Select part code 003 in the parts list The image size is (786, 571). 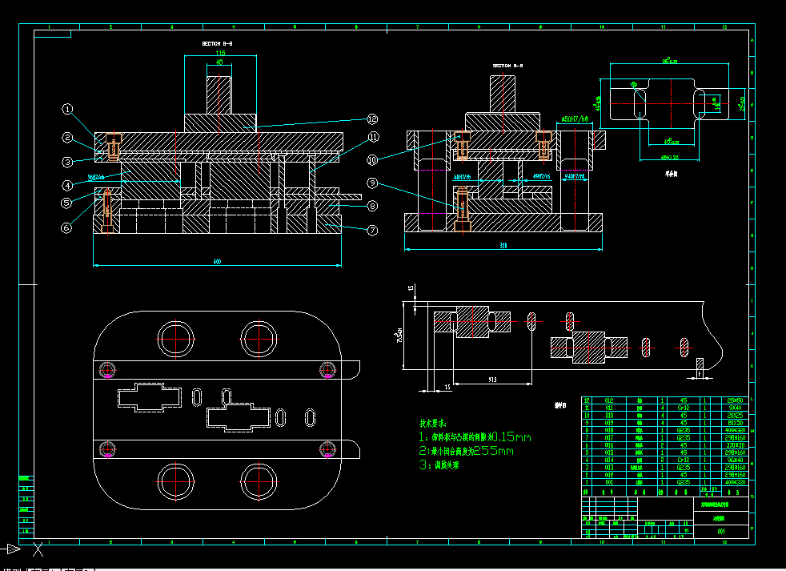point(609,468)
